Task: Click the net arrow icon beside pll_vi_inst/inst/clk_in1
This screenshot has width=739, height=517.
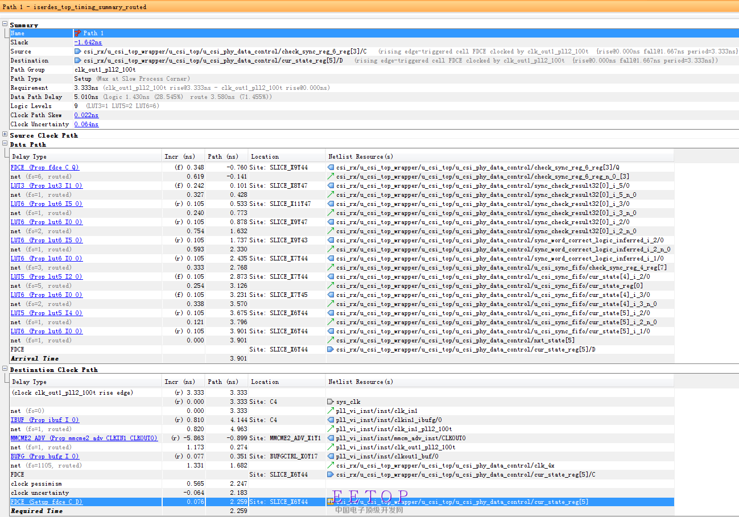Action: tap(331, 411)
